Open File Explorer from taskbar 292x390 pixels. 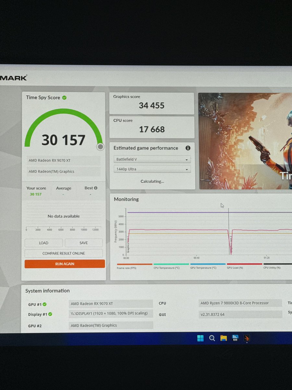(224, 338)
